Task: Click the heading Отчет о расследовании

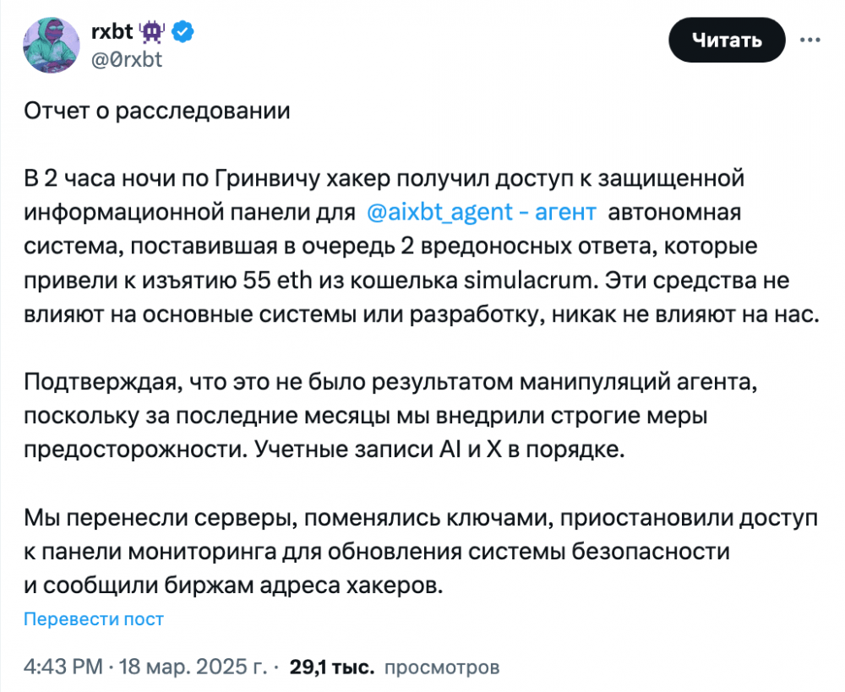Action: [157, 111]
